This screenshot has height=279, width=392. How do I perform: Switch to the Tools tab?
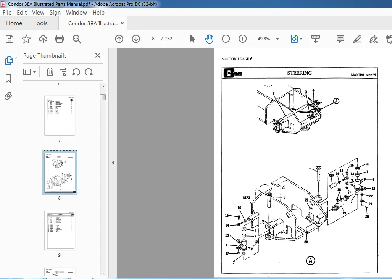[40, 23]
